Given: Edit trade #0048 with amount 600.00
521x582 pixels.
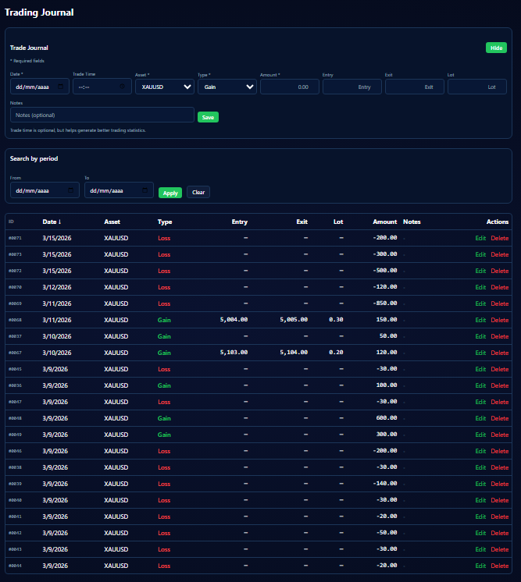Looking at the screenshot, I should 480,418.
